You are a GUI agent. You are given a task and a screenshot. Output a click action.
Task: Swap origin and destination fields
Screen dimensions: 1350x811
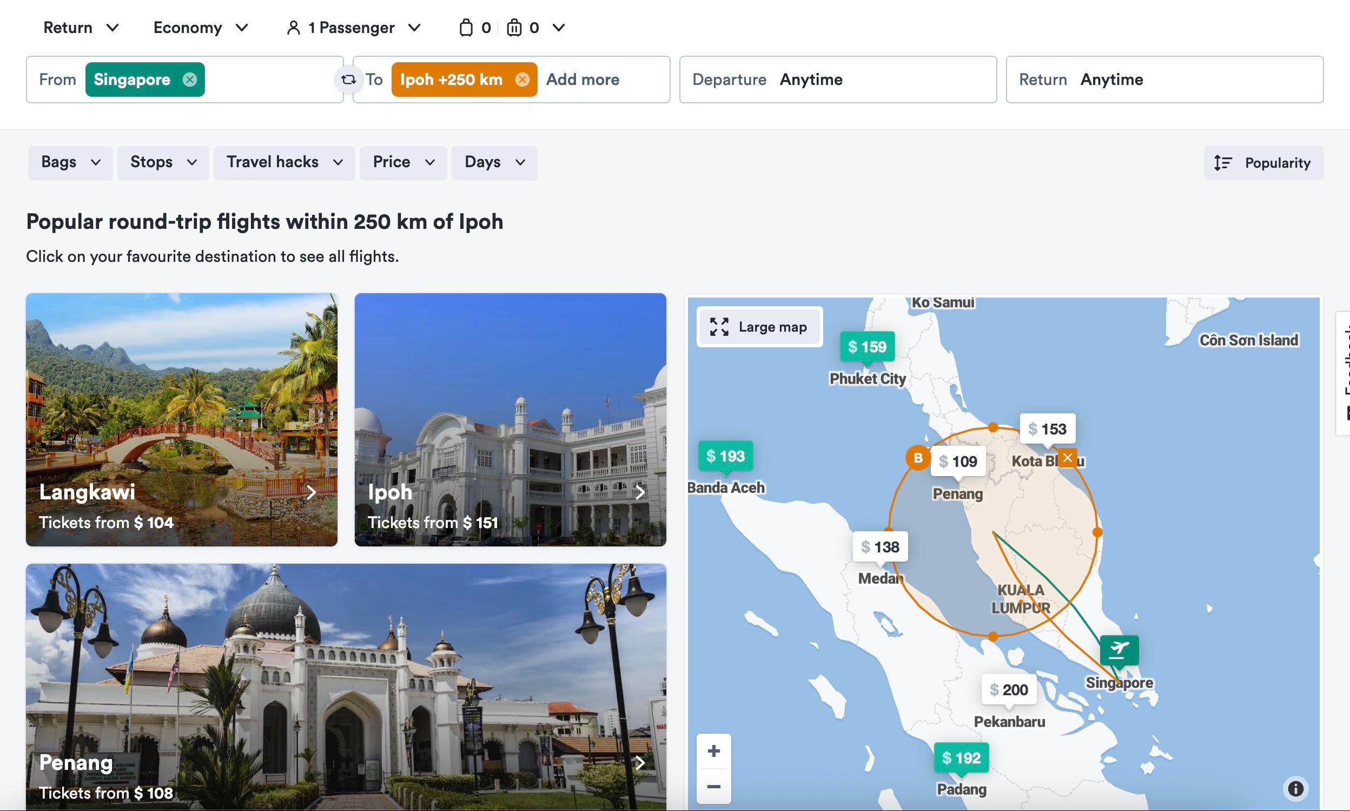348,80
